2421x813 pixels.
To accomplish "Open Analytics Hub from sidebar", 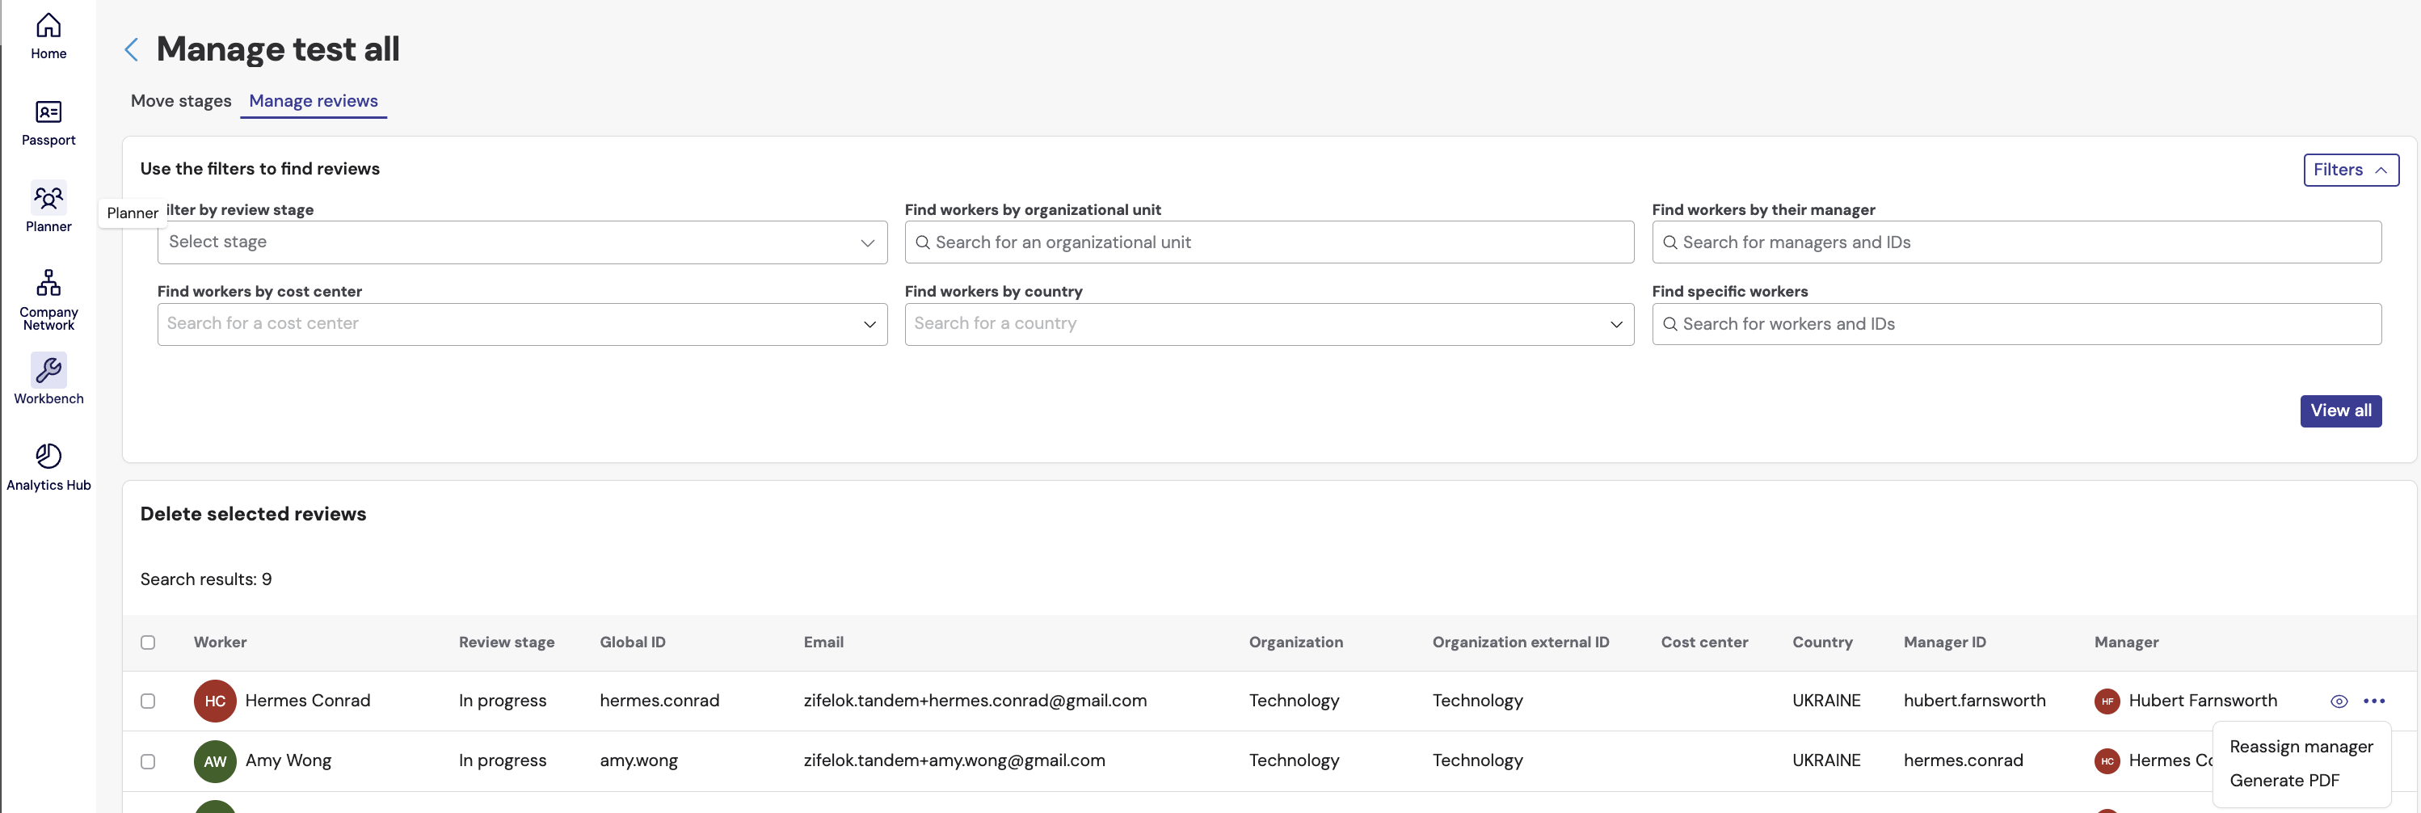I will click(x=48, y=466).
